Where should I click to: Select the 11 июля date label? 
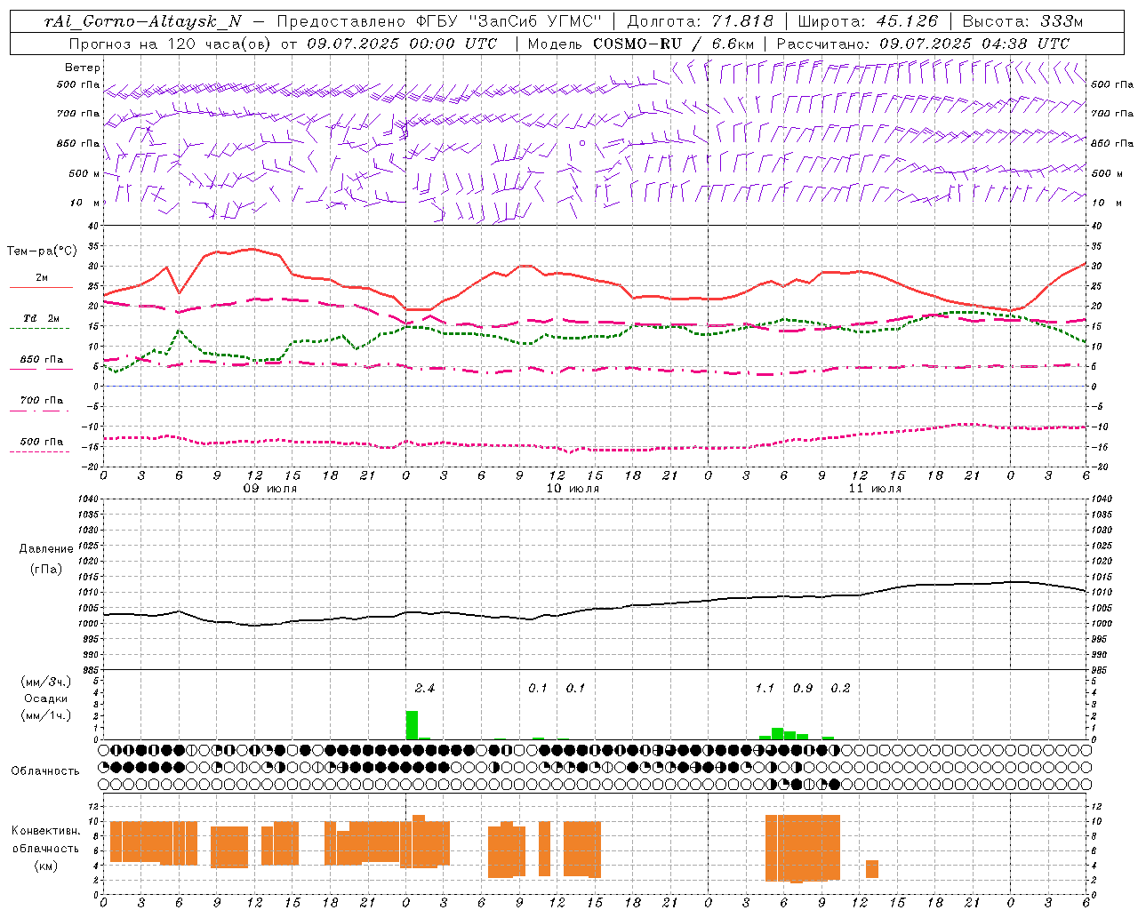[875, 489]
